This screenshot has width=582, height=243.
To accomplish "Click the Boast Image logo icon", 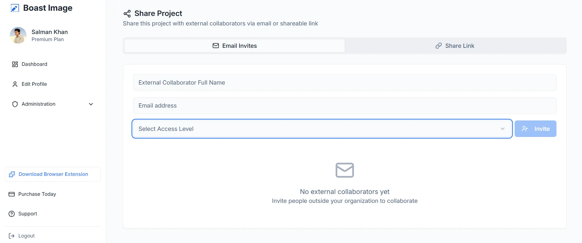I will pyautogui.click(x=14, y=8).
